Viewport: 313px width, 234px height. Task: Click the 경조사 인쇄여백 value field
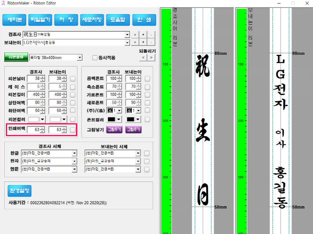[x=34, y=130]
